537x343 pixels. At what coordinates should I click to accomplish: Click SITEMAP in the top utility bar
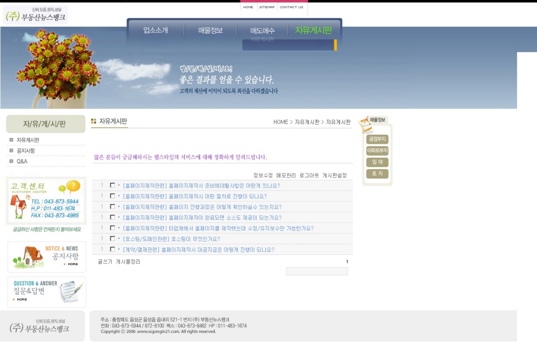pyautogui.click(x=267, y=8)
